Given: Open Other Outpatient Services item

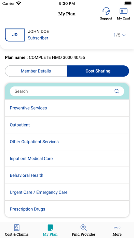Looking at the screenshot, I should click(67, 142).
